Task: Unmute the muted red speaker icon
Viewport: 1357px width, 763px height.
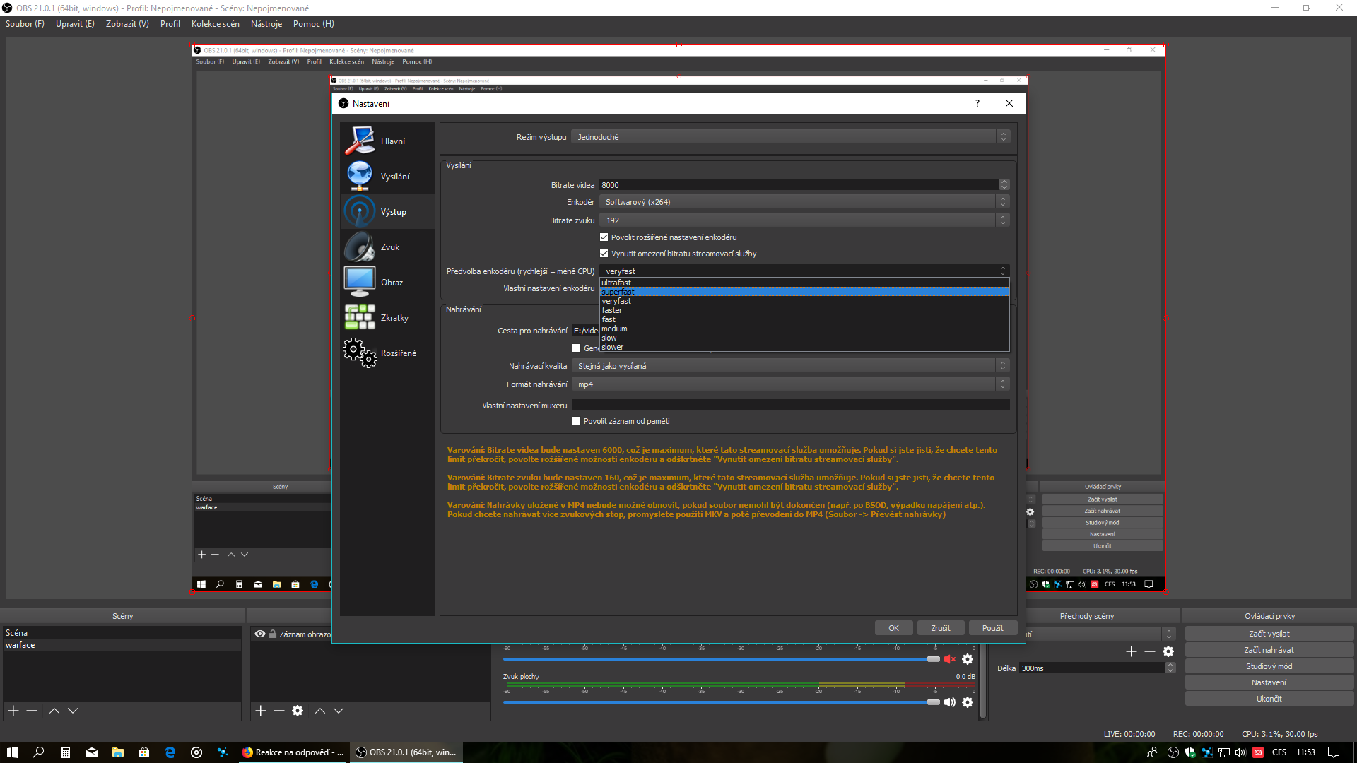Action: coord(949,659)
